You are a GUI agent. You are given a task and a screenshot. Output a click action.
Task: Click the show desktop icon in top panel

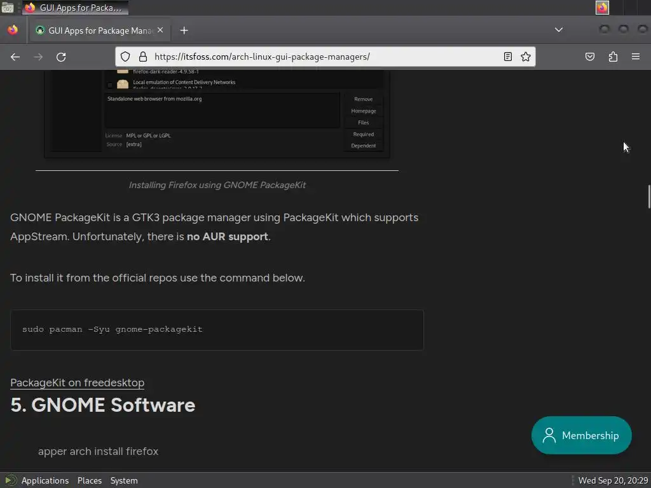[x=8, y=8]
